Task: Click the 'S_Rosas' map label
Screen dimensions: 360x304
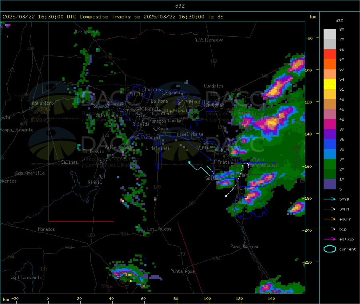Action: tap(161, 129)
